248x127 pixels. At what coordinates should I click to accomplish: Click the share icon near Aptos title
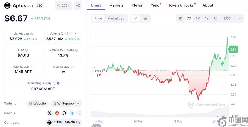(78, 5)
